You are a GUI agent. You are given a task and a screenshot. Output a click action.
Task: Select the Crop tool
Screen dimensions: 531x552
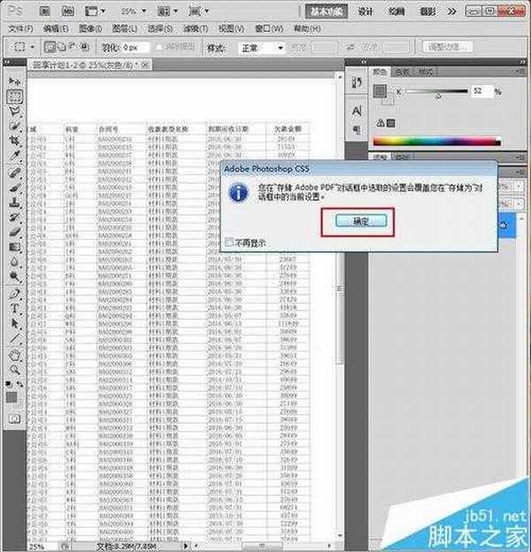point(15,141)
